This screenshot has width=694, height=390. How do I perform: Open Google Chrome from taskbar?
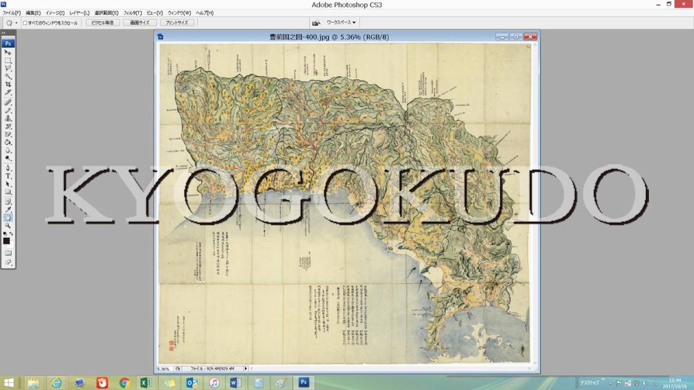point(124,382)
